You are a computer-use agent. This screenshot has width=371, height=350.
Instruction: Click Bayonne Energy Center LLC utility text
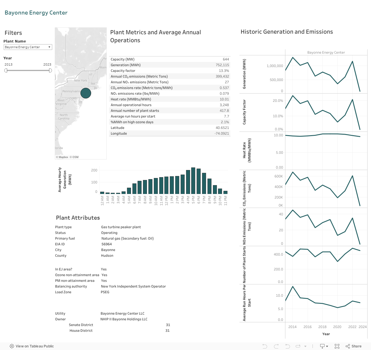coord(123,313)
